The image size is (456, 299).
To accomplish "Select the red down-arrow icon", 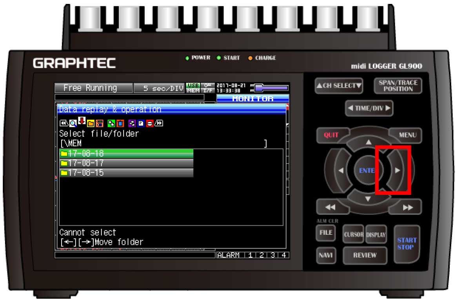I will pos(82,121).
